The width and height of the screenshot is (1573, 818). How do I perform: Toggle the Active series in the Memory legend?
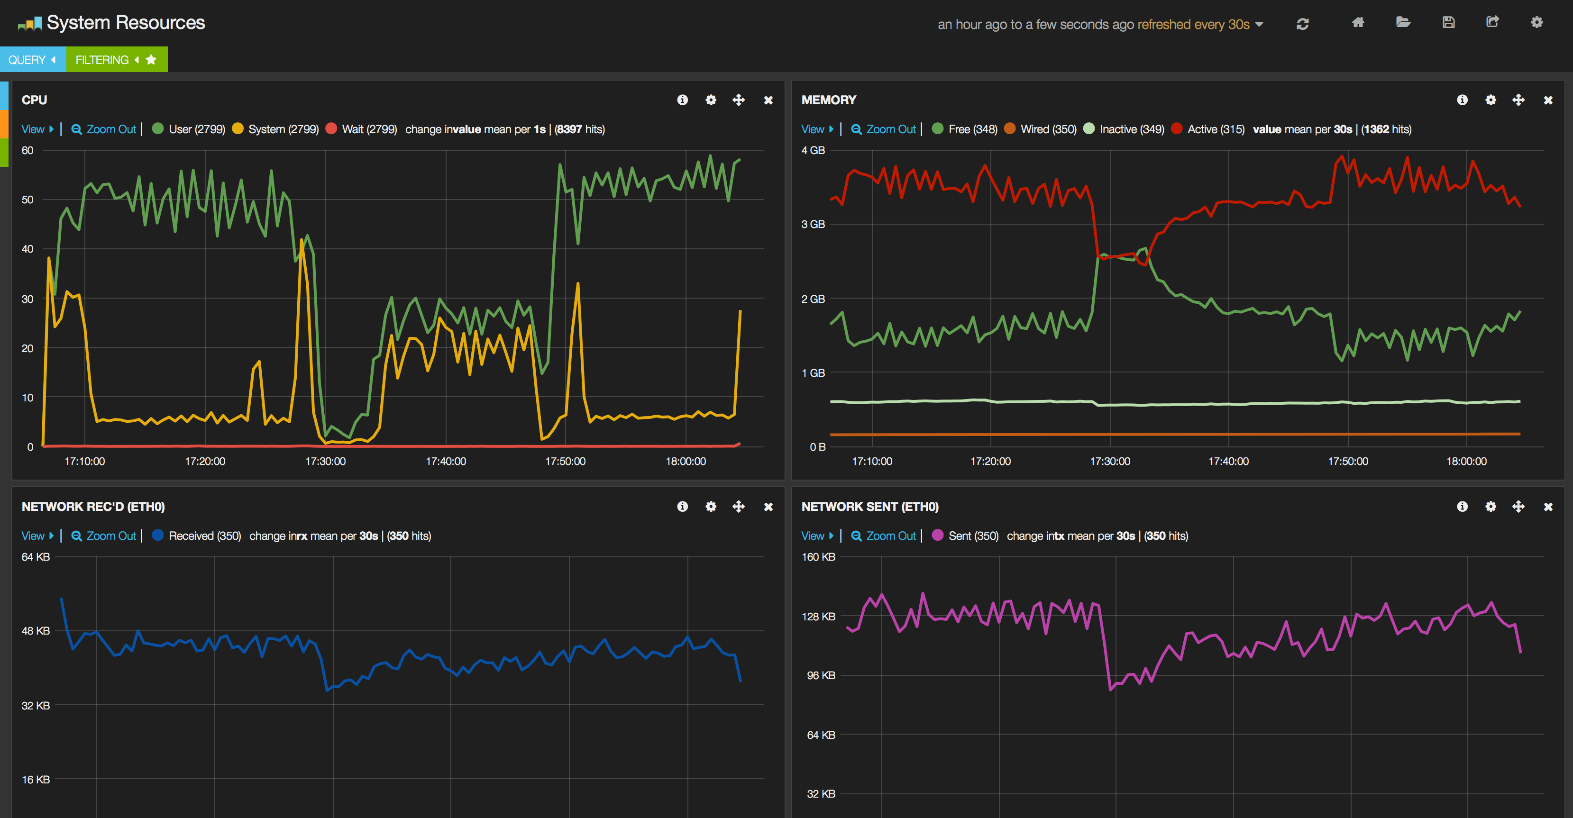point(1215,129)
